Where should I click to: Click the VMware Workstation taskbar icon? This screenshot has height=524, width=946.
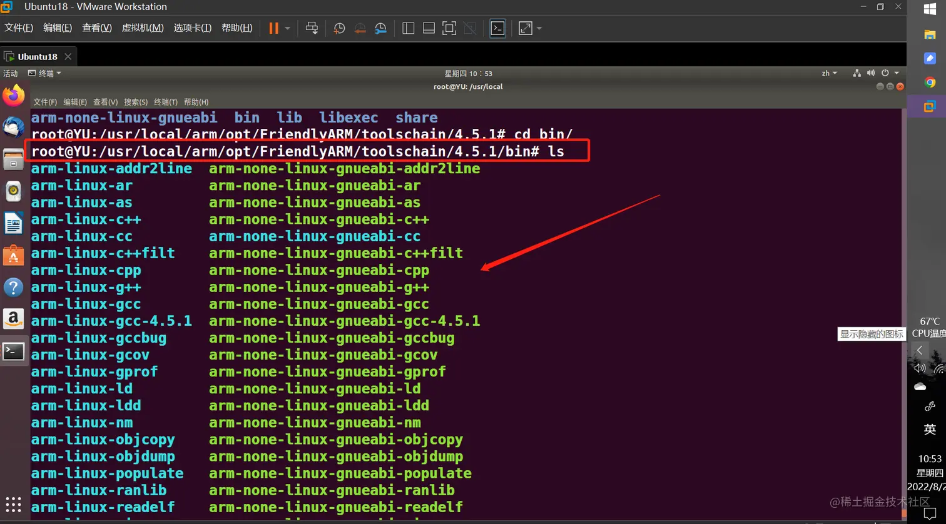coord(930,106)
